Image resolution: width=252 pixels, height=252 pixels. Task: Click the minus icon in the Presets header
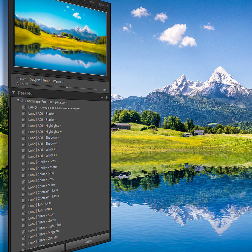point(102,98)
